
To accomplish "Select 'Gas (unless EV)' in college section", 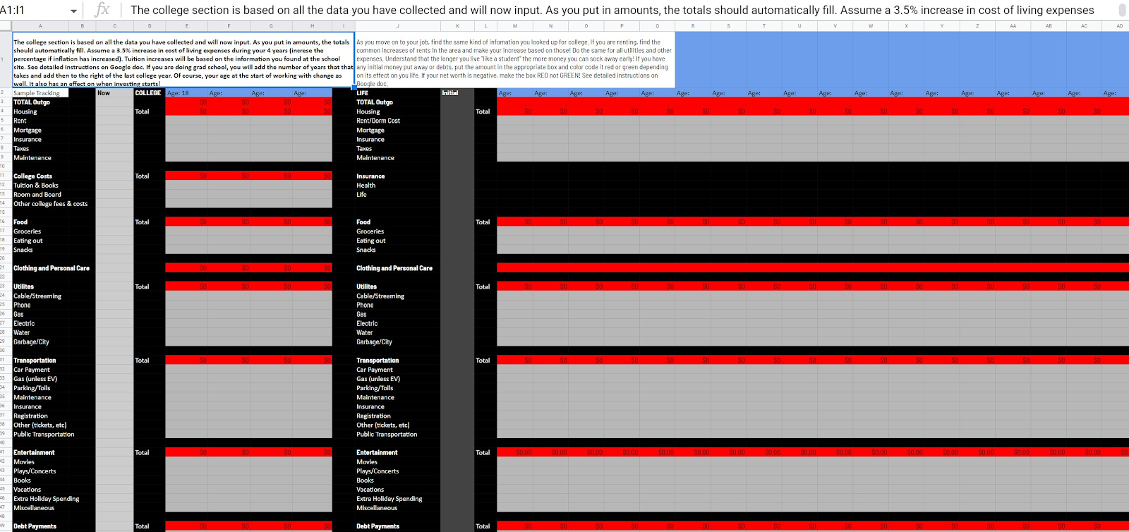I will (x=35, y=379).
